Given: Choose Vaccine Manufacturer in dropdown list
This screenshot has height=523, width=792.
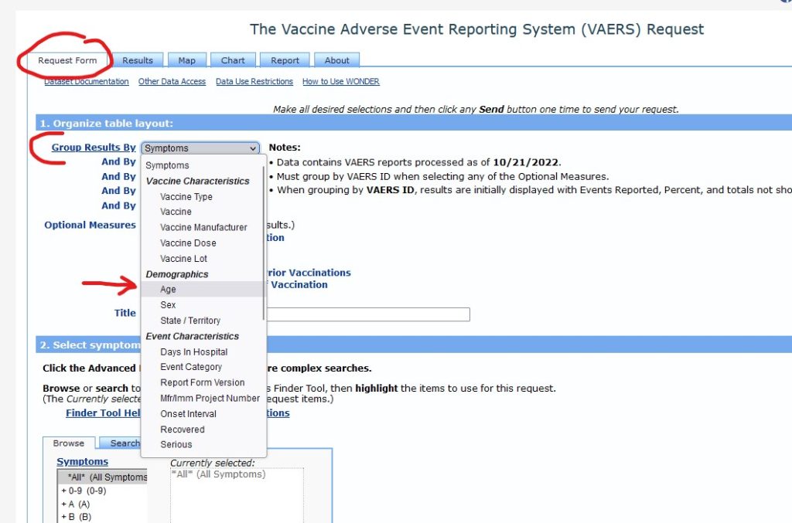Looking at the screenshot, I should 203,228.
